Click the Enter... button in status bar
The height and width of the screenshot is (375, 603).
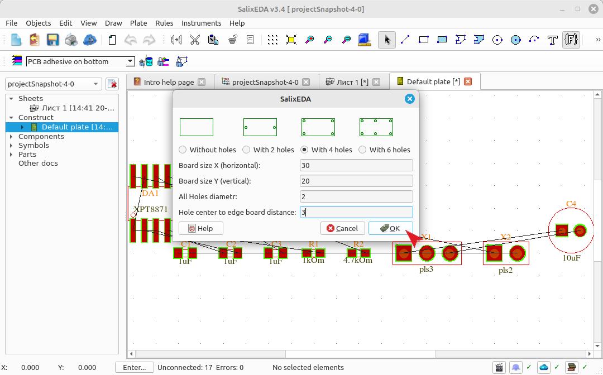[135, 367]
